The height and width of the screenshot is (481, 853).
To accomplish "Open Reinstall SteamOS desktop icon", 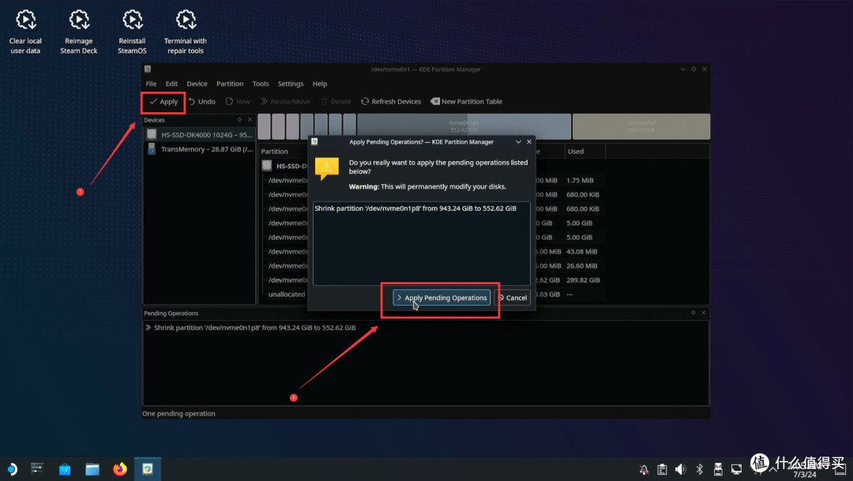I will click(132, 32).
